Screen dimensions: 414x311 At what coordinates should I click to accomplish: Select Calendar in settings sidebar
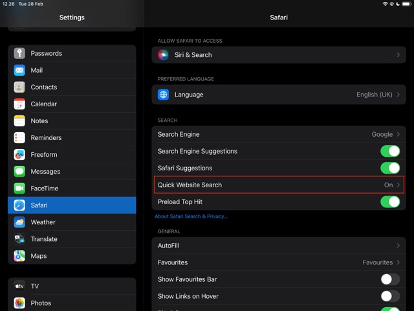(71, 104)
